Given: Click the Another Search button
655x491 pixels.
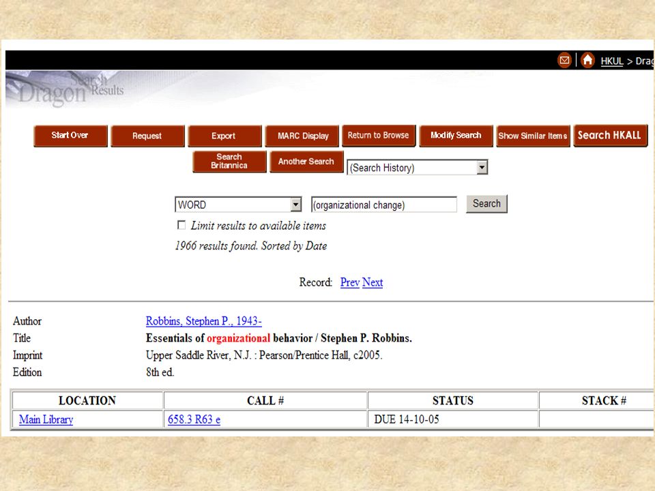Looking at the screenshot, I should pos(306,161).
